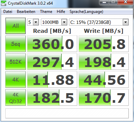Open the Datei menu
Image resolution: width=134 pixels, height=122 pixels.
[x=8, y=12]
